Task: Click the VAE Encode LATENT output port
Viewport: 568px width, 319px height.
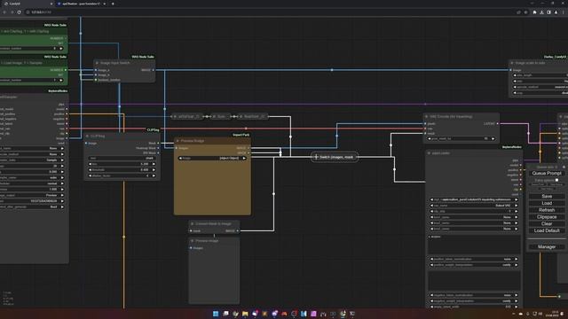Action: (x=497, y=124)
